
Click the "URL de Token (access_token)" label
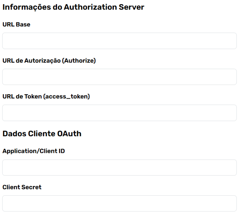tap(46, 96)
